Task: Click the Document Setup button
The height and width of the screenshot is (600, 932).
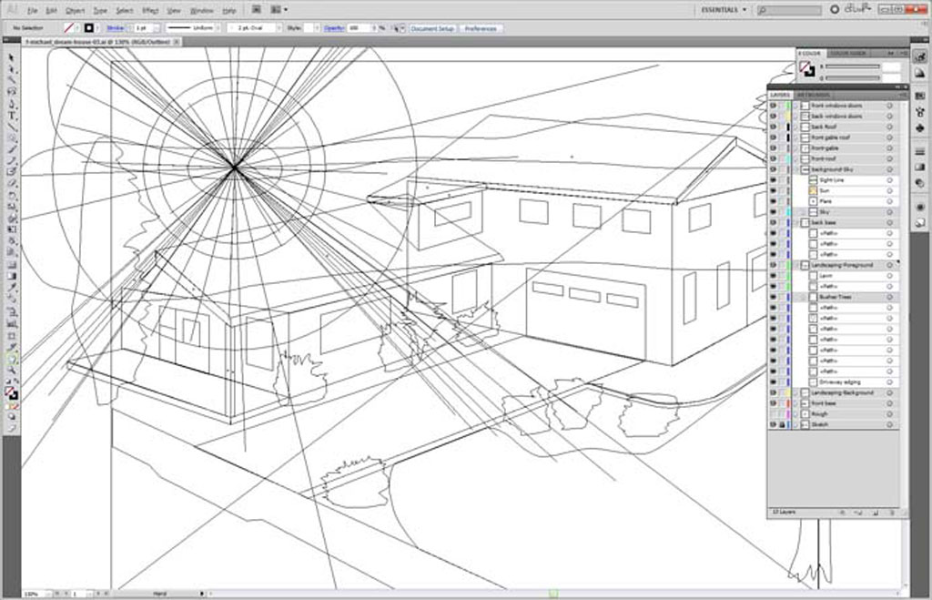Action: point(432,28)
